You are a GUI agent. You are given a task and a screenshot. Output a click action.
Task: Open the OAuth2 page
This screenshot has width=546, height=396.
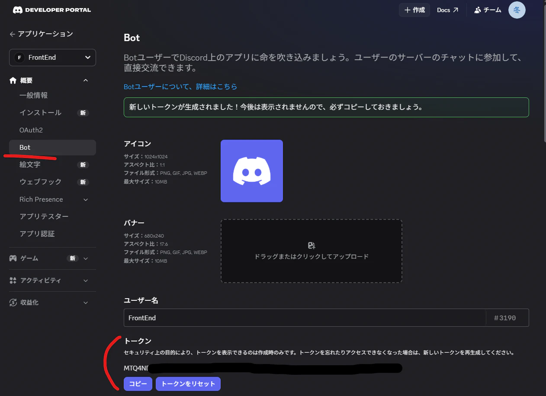[31, 130]
